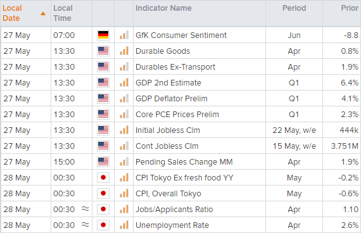Select the Period column header

(x=294, y=8)
